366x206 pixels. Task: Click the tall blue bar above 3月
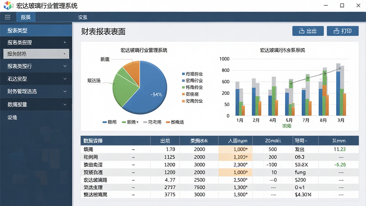coord(338,93)
